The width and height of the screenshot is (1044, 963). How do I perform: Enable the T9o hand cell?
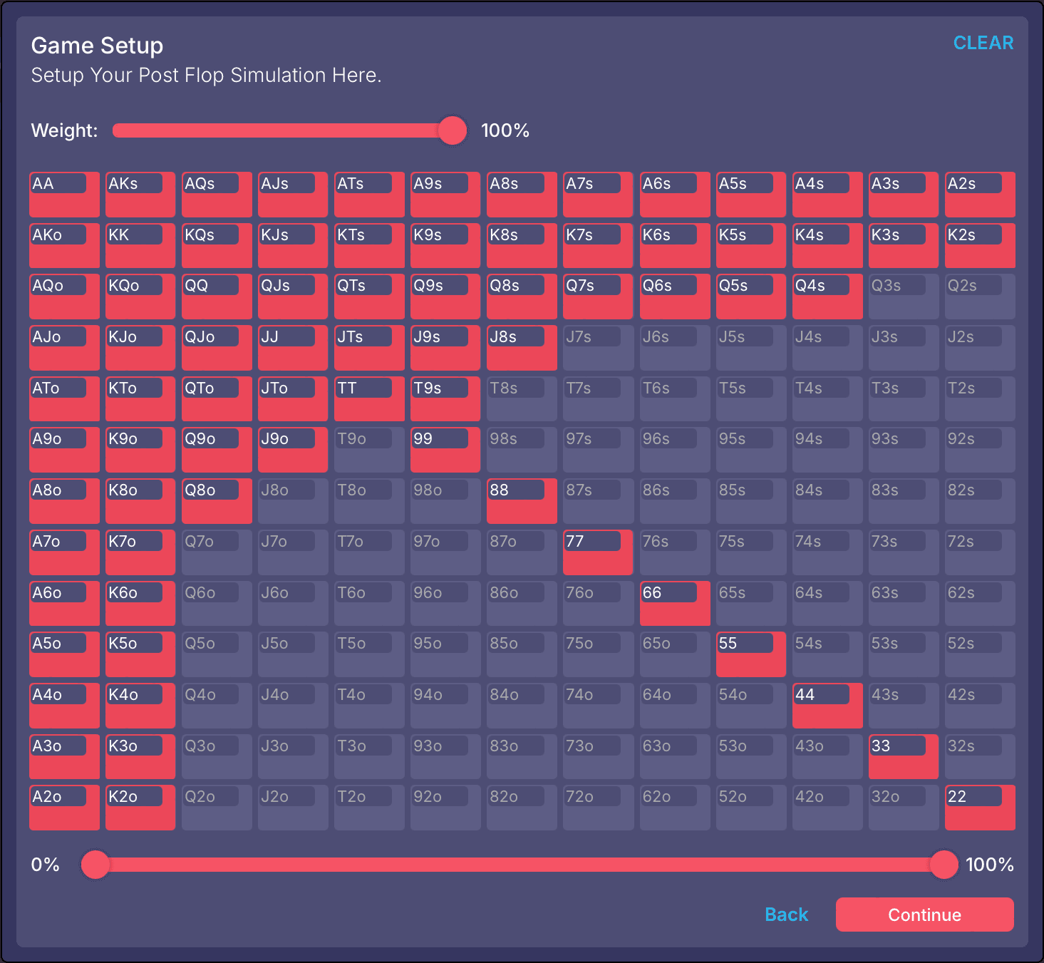click(369, 450)
